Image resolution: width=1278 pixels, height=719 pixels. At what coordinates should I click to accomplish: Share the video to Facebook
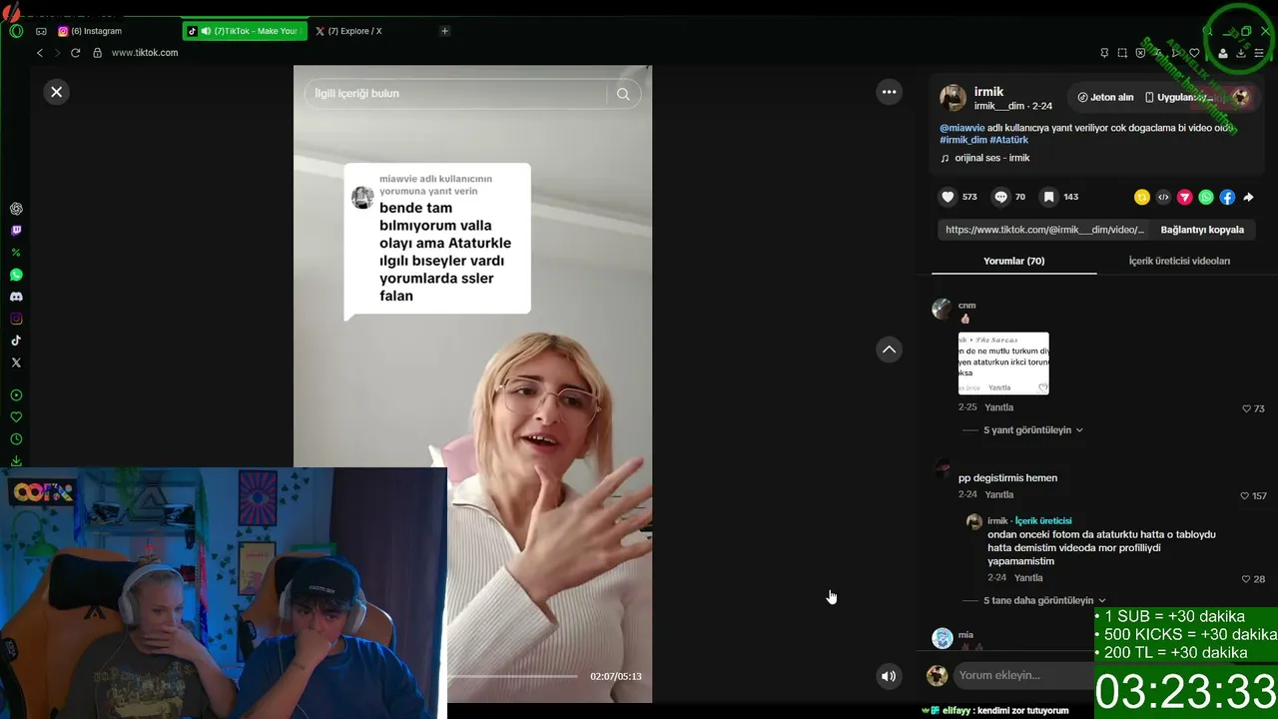coord(1227,198)
